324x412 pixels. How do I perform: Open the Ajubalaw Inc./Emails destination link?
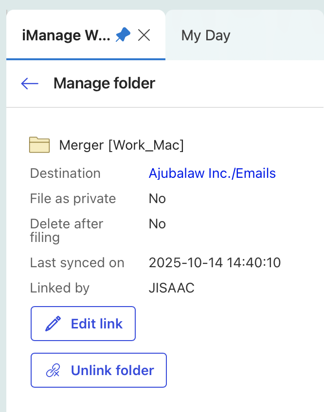212,173
